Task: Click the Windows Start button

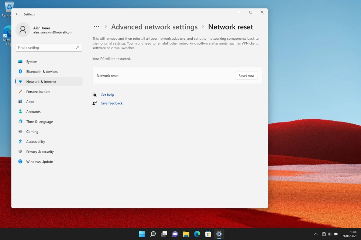Action: 142,234
